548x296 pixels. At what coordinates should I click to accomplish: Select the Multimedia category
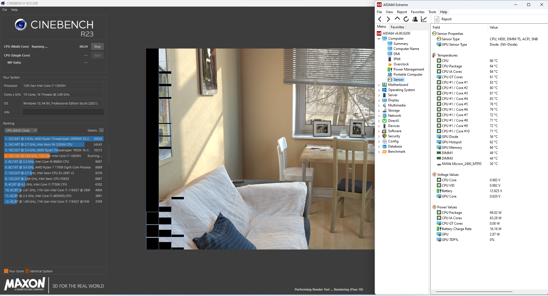[396, 105]
